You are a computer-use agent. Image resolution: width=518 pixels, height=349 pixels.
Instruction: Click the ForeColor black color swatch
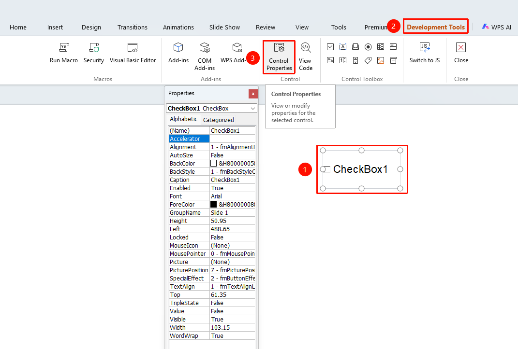click(214, 204)
